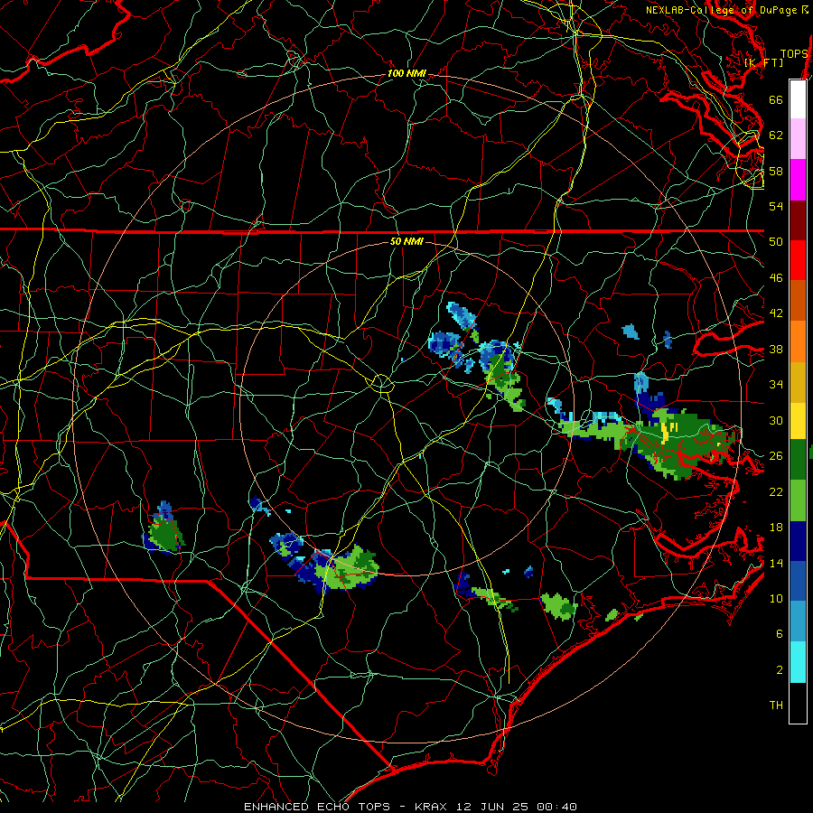813x813 pixels.
Task: Click the bright red legend color block
Action: [798, 260]
